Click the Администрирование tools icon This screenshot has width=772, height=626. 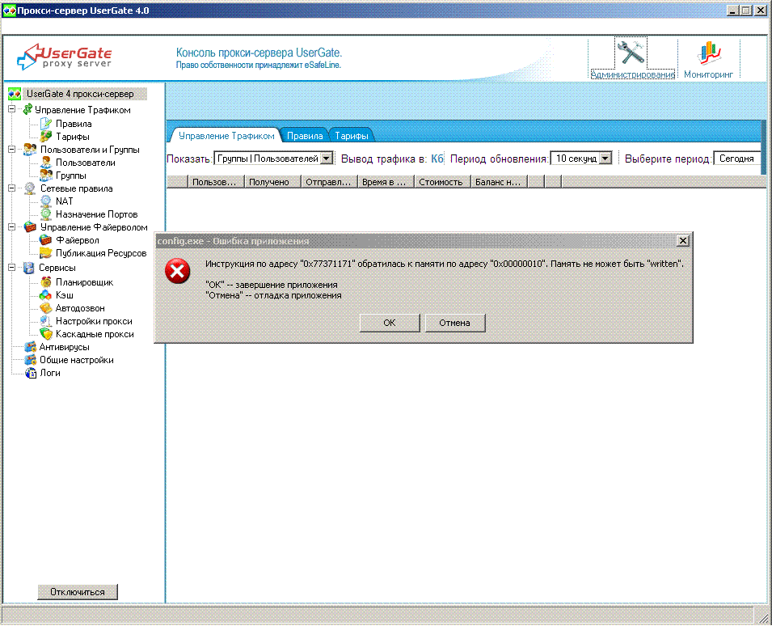pyautogui.click(x=631, y=53)
